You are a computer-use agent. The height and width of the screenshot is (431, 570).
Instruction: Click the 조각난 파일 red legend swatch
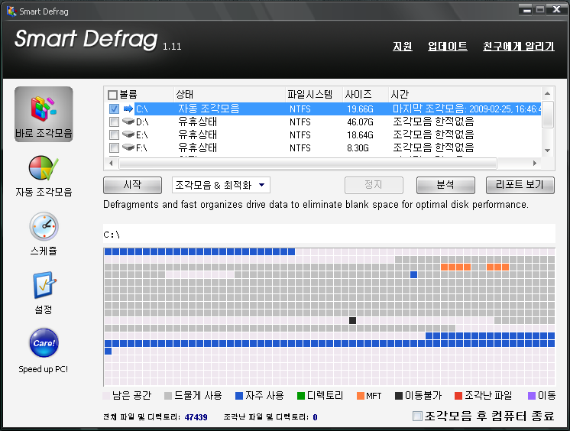[458, 396]
